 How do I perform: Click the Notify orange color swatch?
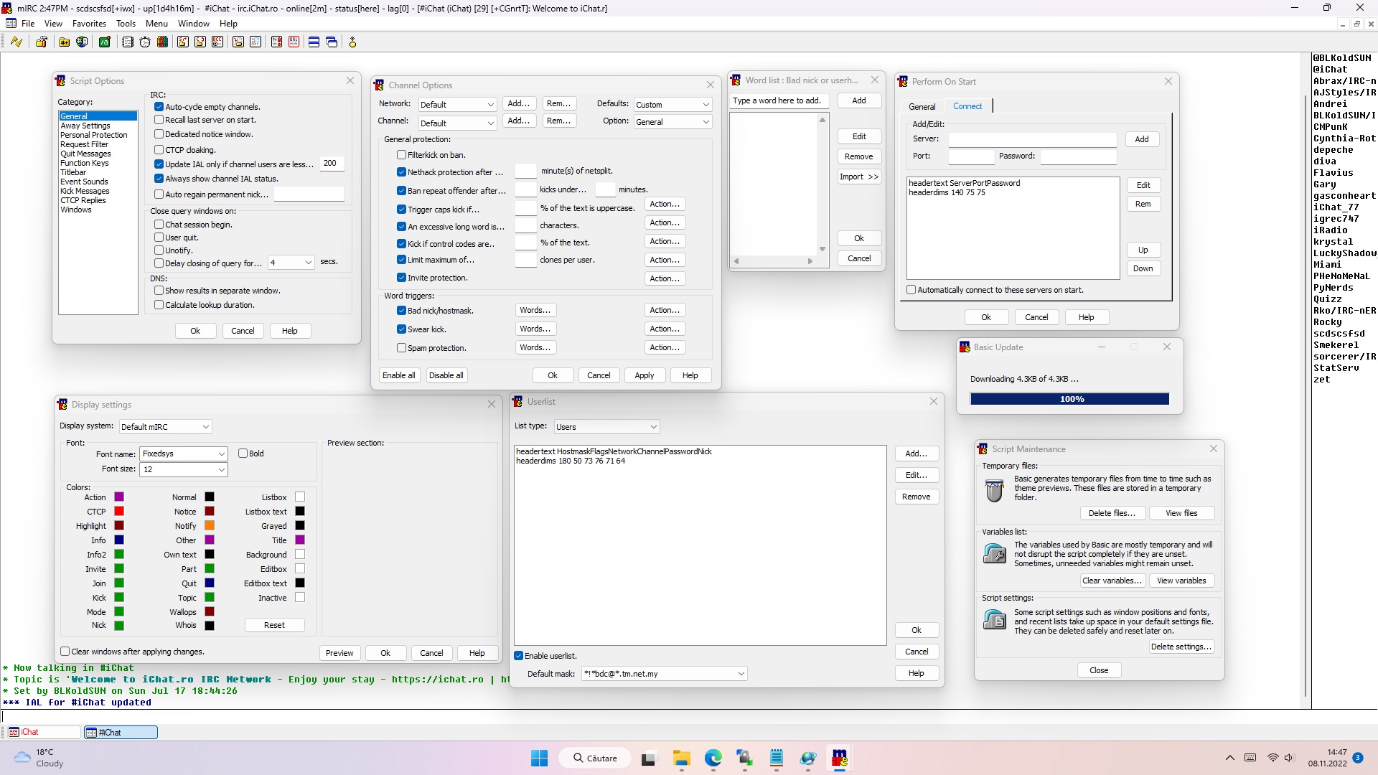coord(210,526)
